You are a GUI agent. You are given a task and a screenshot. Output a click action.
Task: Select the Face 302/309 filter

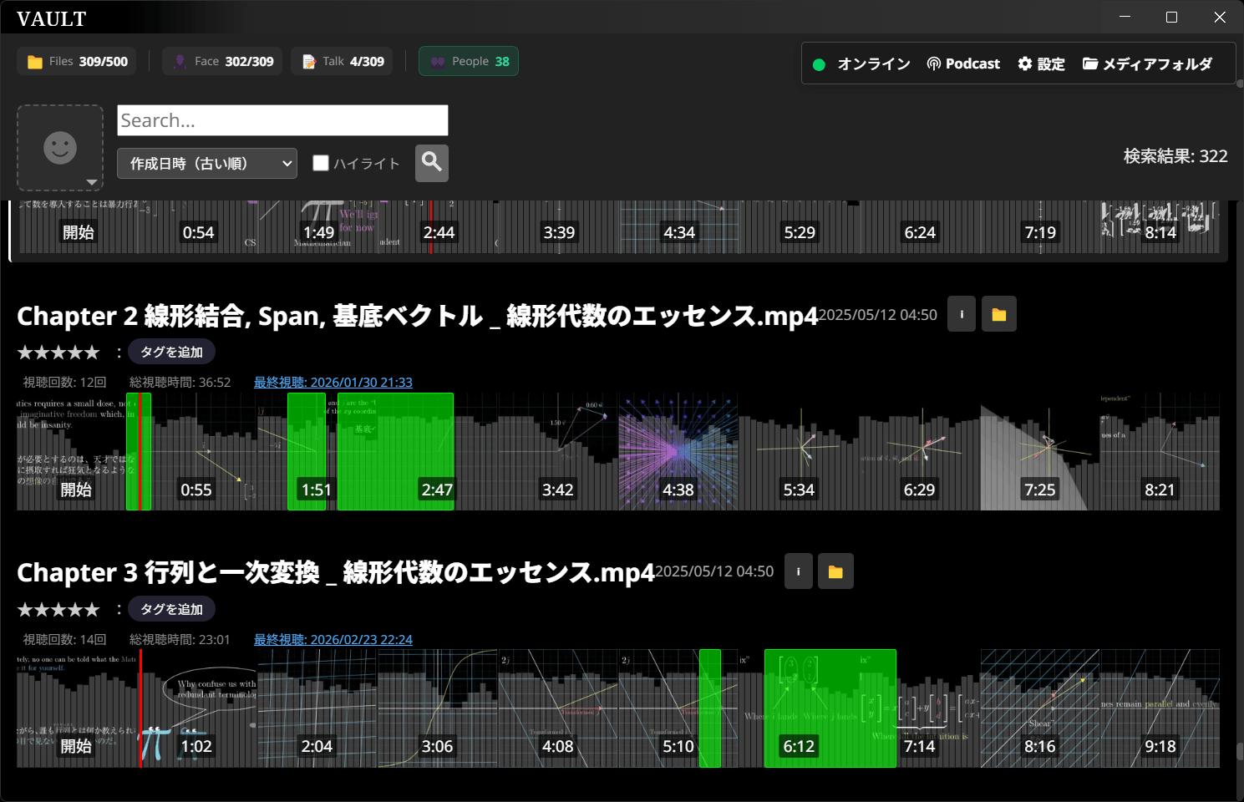222,61
